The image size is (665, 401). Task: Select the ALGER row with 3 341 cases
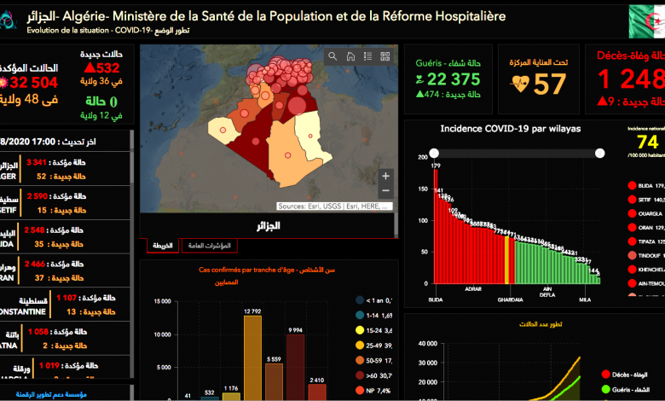65,169
